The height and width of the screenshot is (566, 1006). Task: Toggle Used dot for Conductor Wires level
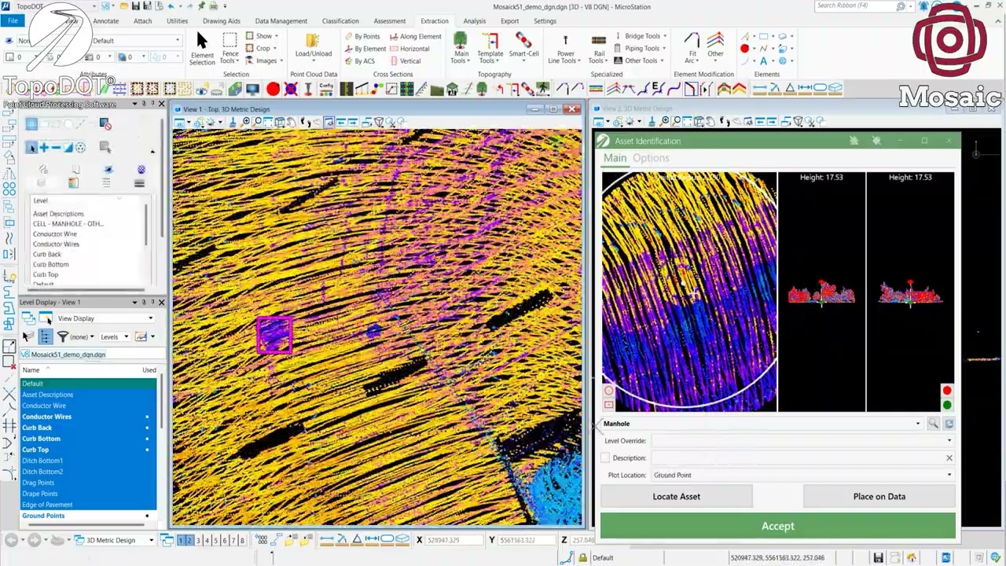(147, 417)
